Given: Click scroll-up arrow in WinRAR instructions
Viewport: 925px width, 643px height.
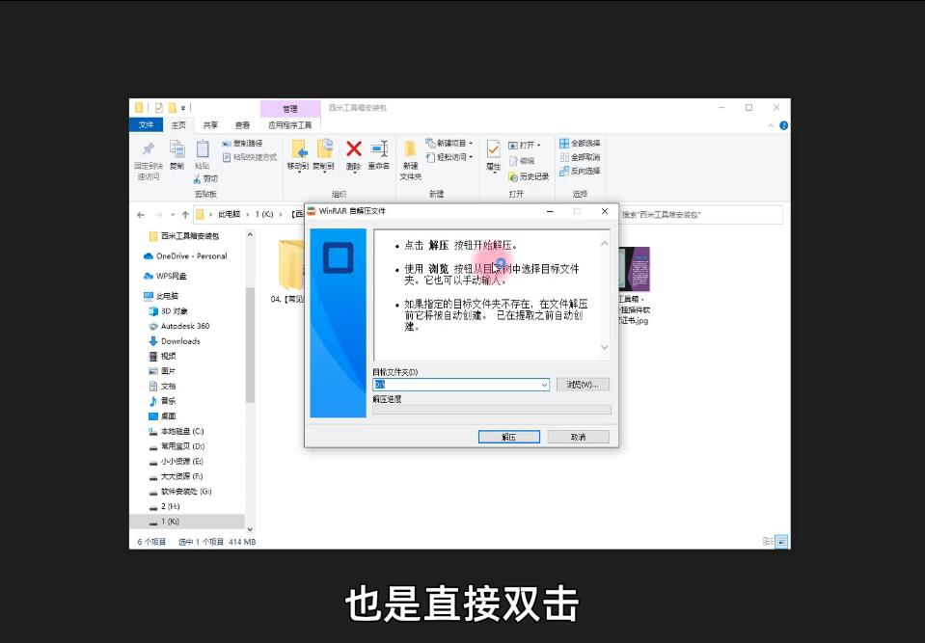Looking at the screenshot, I should [604, 243].
